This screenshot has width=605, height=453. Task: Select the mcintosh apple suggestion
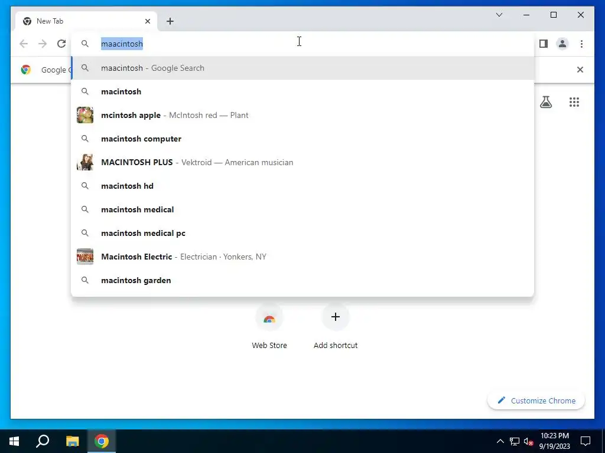(x=303, y=115)
